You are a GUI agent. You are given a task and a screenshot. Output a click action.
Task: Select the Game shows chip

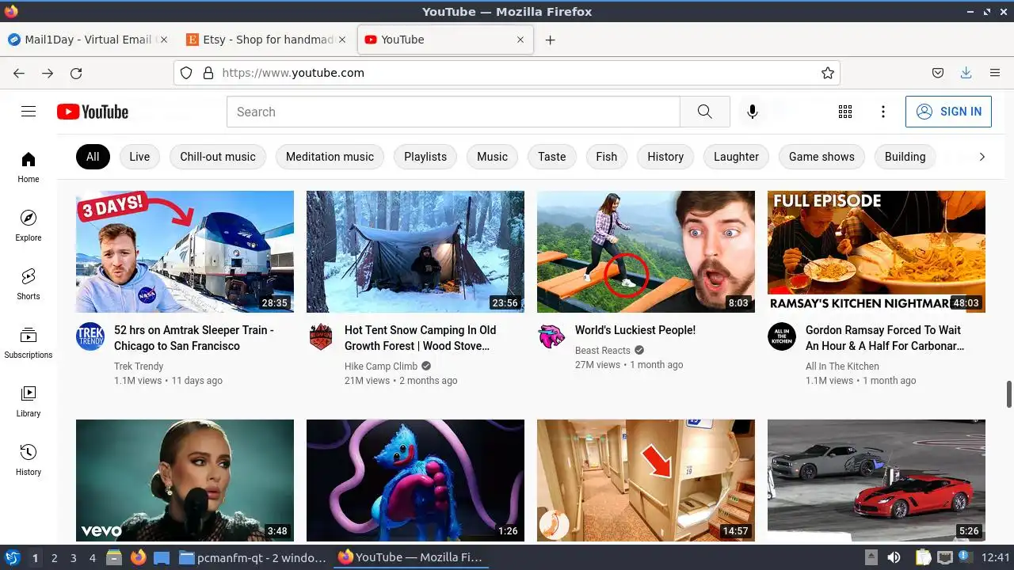tap(821, 157)
